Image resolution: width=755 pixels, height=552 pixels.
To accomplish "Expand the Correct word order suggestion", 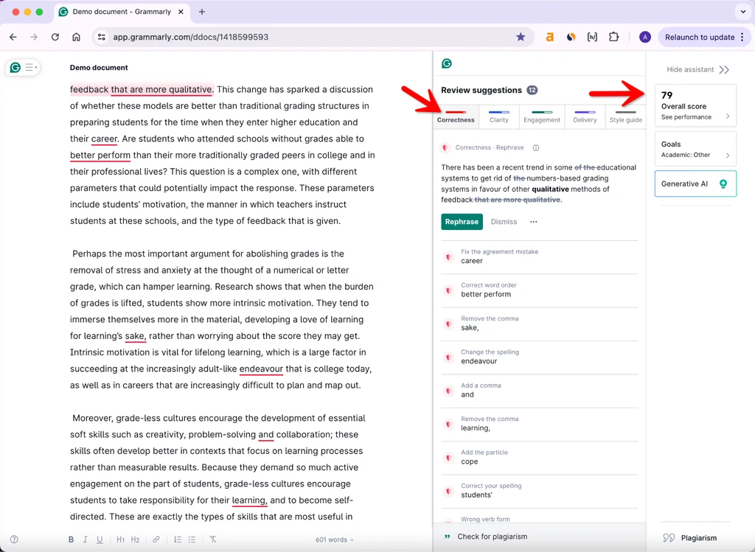I will pos(540,290).
